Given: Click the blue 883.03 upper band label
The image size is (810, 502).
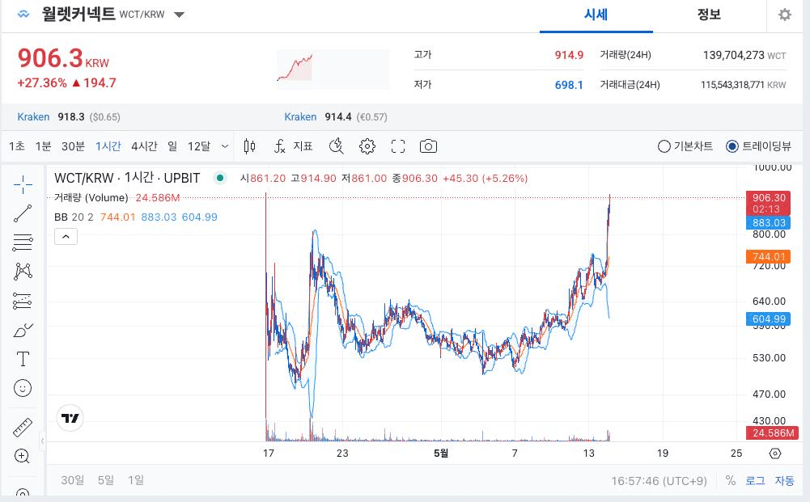Looking at the screenshot, I should (x=768, y=223).
